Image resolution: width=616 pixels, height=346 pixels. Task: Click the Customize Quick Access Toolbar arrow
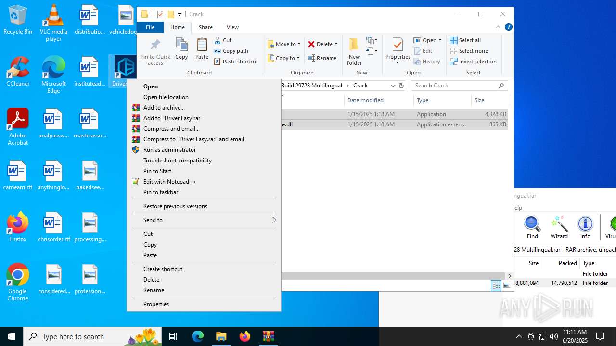(180, 14)
